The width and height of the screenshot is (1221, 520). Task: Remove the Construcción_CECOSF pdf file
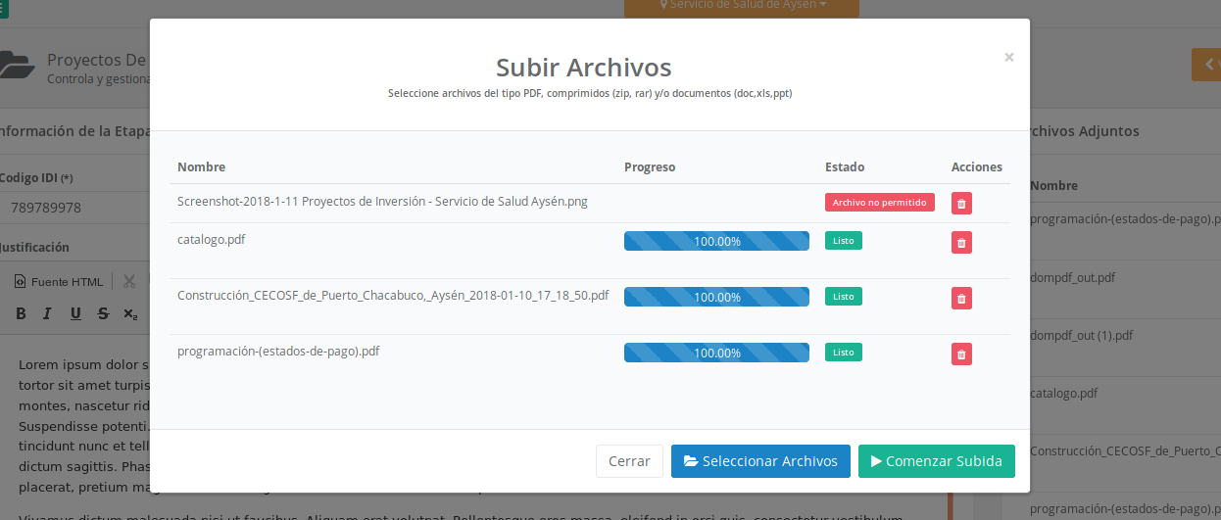click(x=961, y=298)
